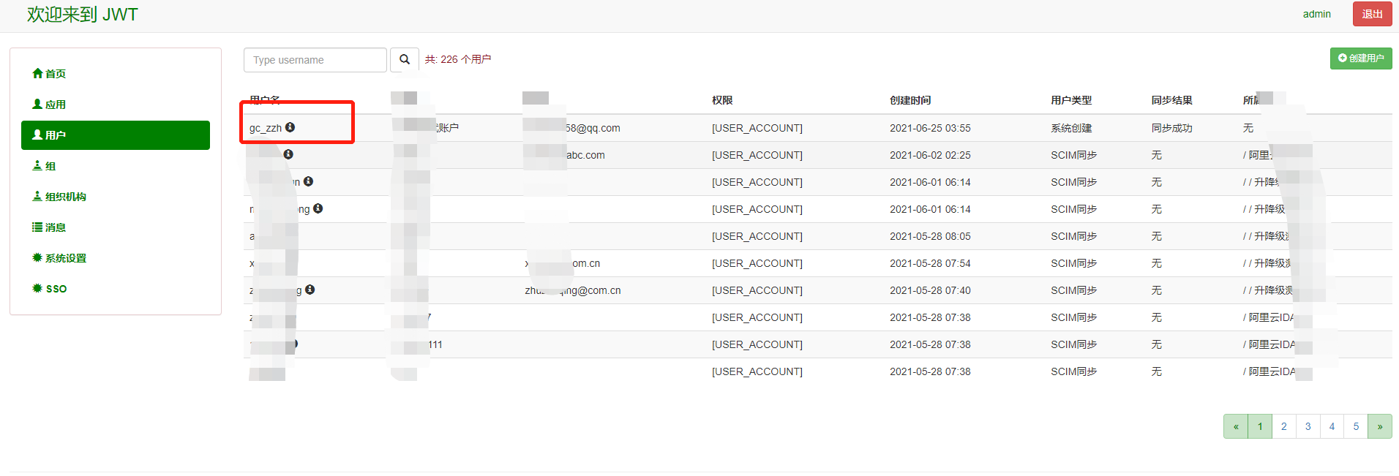This screenshot has height=476, width=1399.
Task: Click the 权限 column header
Action: pyautogui.click(x=722, y=100)
